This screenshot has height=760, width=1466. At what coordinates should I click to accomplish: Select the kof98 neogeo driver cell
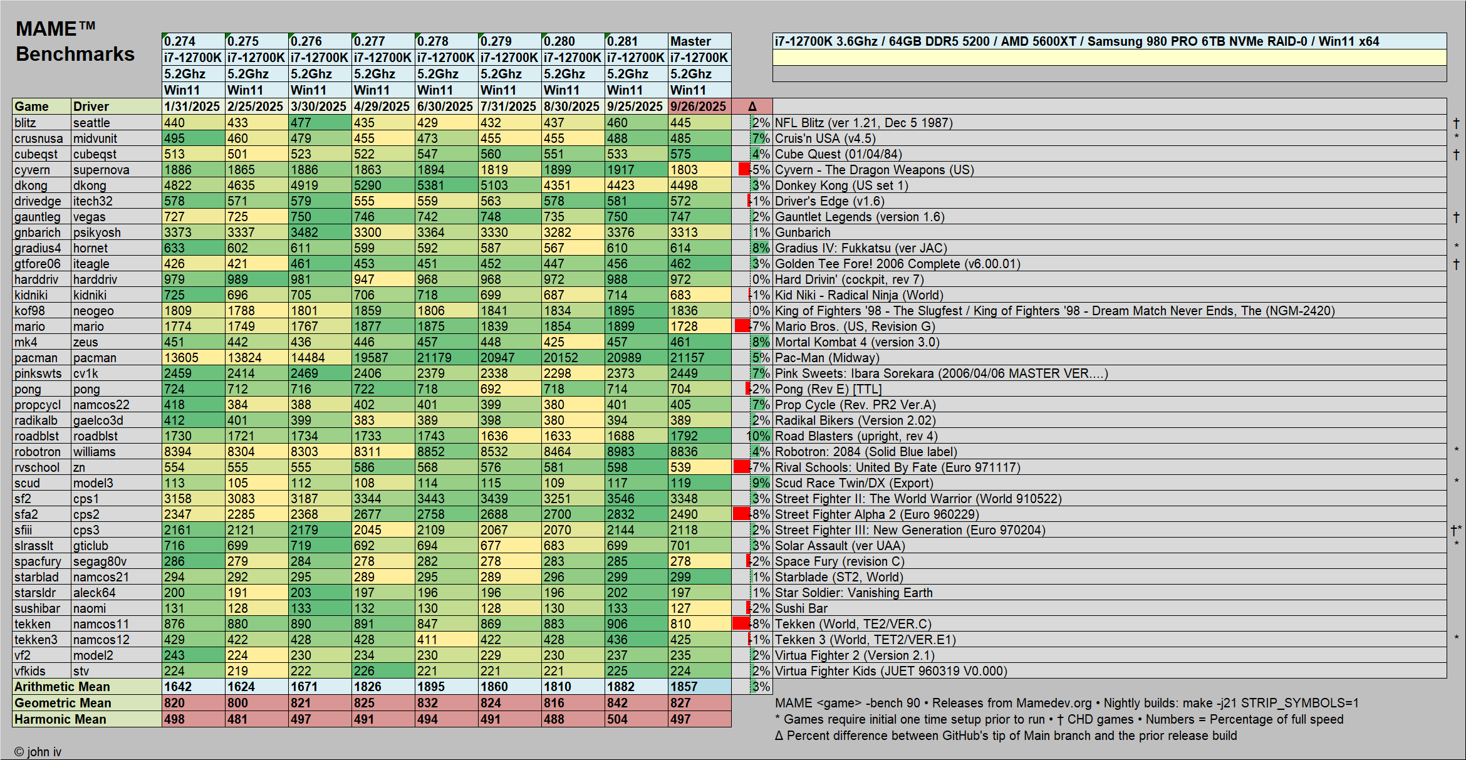pos(117,311)
